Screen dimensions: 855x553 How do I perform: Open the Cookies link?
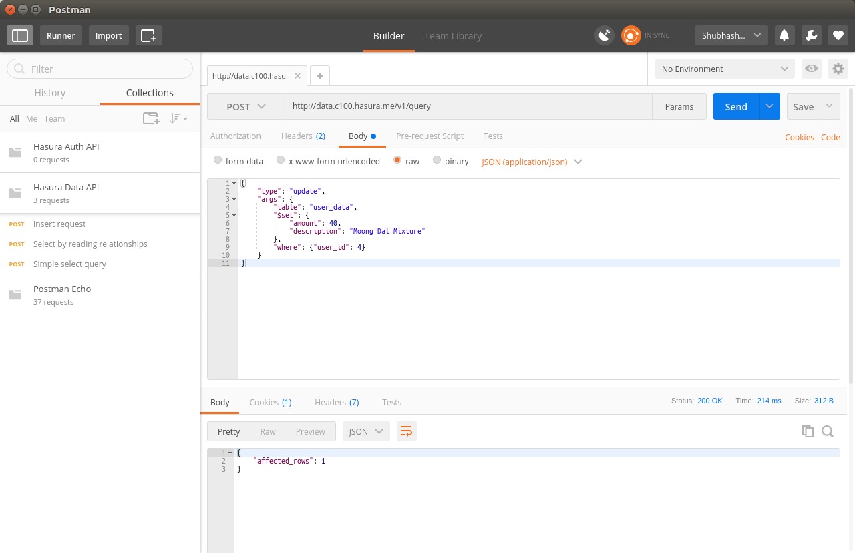click(x=800, y=137)
